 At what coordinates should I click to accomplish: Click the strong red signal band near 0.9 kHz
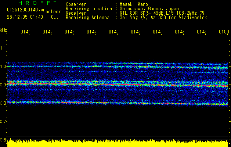tap(110, 84)
